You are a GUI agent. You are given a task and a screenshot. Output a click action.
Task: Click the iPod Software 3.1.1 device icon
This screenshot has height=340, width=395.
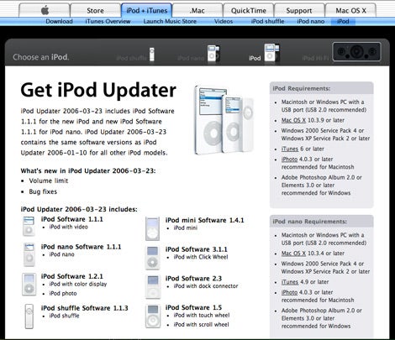coord(152,258)
